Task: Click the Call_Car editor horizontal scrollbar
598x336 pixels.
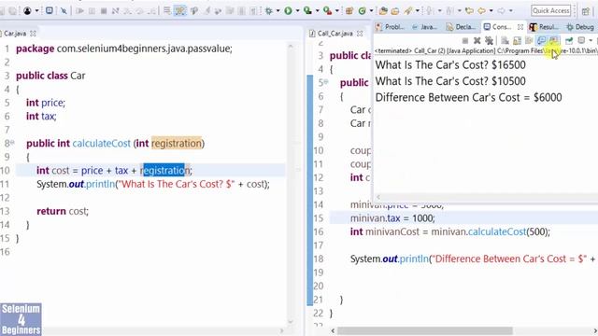Action: pyautogui.click(x=425, y=330)
